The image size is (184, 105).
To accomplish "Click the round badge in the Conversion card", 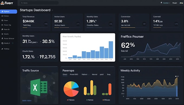I will click(x=144, y=24).
